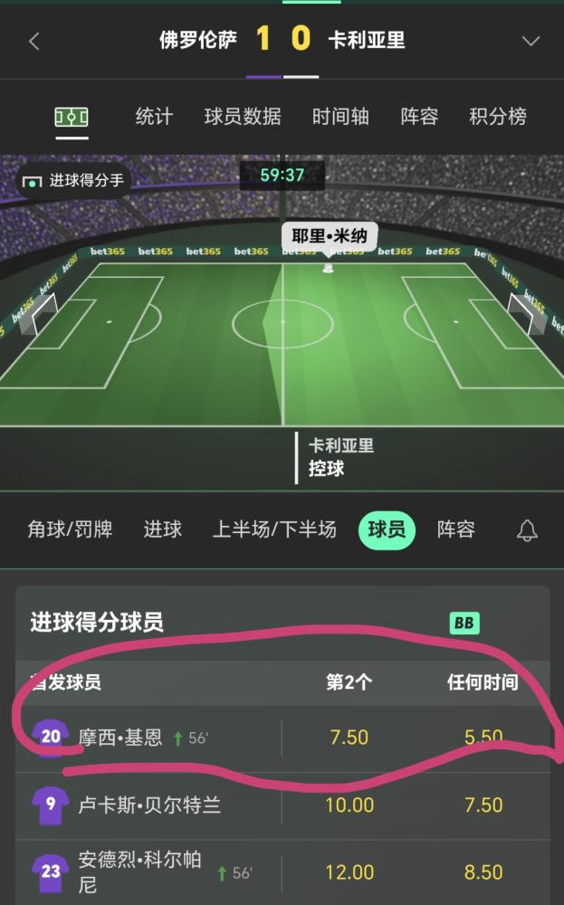Choose the 上半场/下半场 filter
Viewport: 564px width, 905px height.
pyautogui.click(x=274, y=529)
